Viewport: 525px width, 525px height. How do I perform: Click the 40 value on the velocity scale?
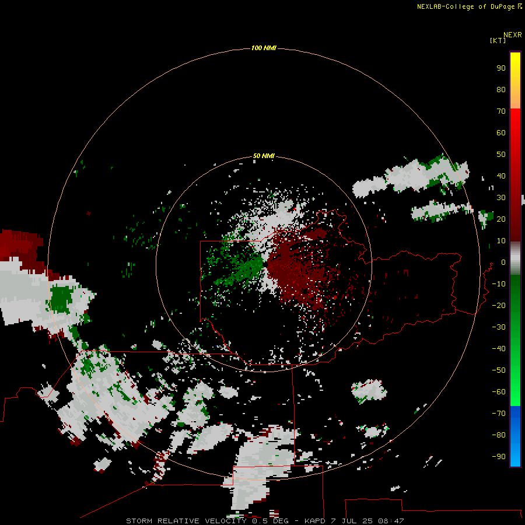[501, 176]
